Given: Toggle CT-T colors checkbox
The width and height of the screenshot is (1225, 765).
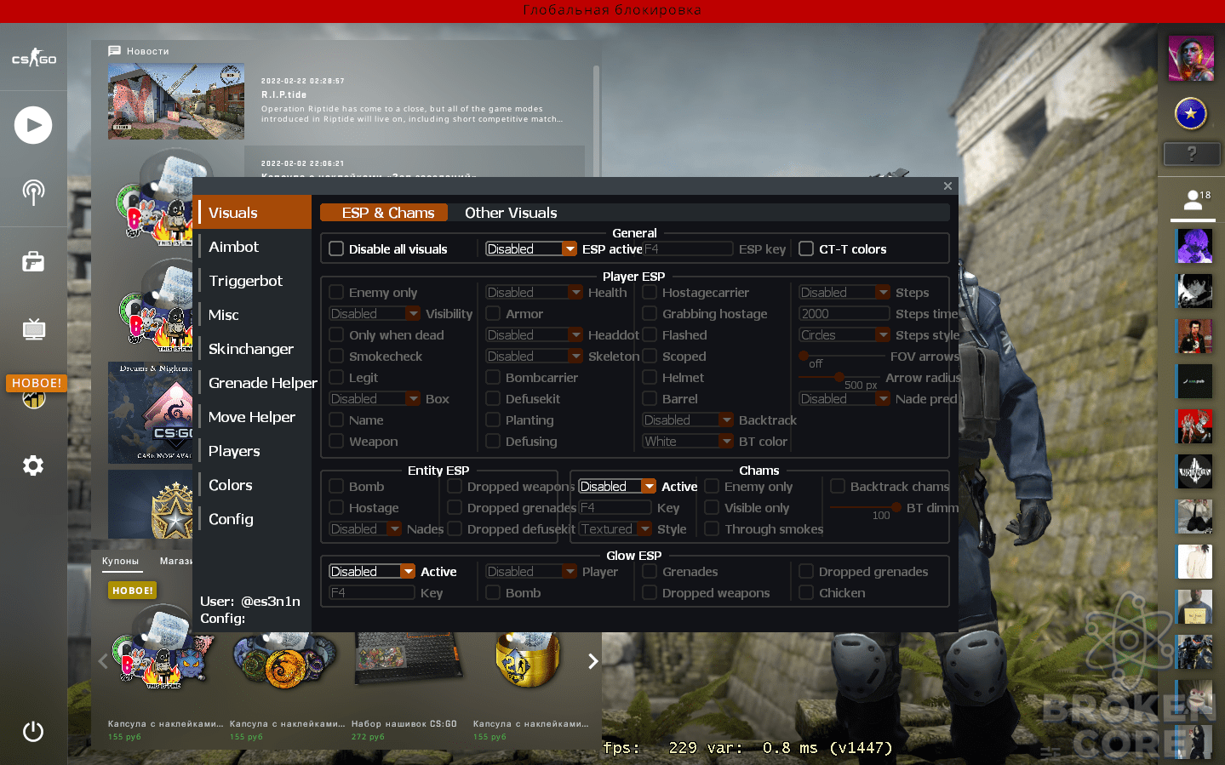Looking at the screenshot, I should (x=806, y=248).
